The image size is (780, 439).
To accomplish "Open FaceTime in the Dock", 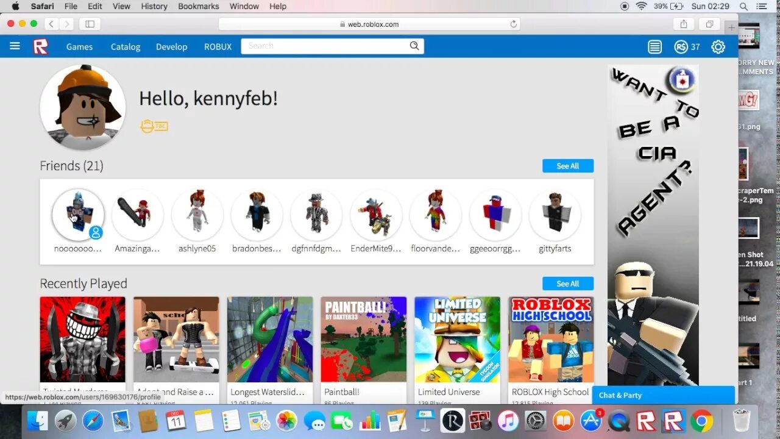I will pyautogui.click(x=342, y=421).
